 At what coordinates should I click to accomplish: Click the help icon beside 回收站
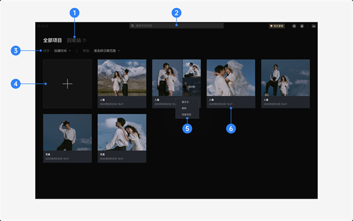pyautogui.click(x=84, y=40)
